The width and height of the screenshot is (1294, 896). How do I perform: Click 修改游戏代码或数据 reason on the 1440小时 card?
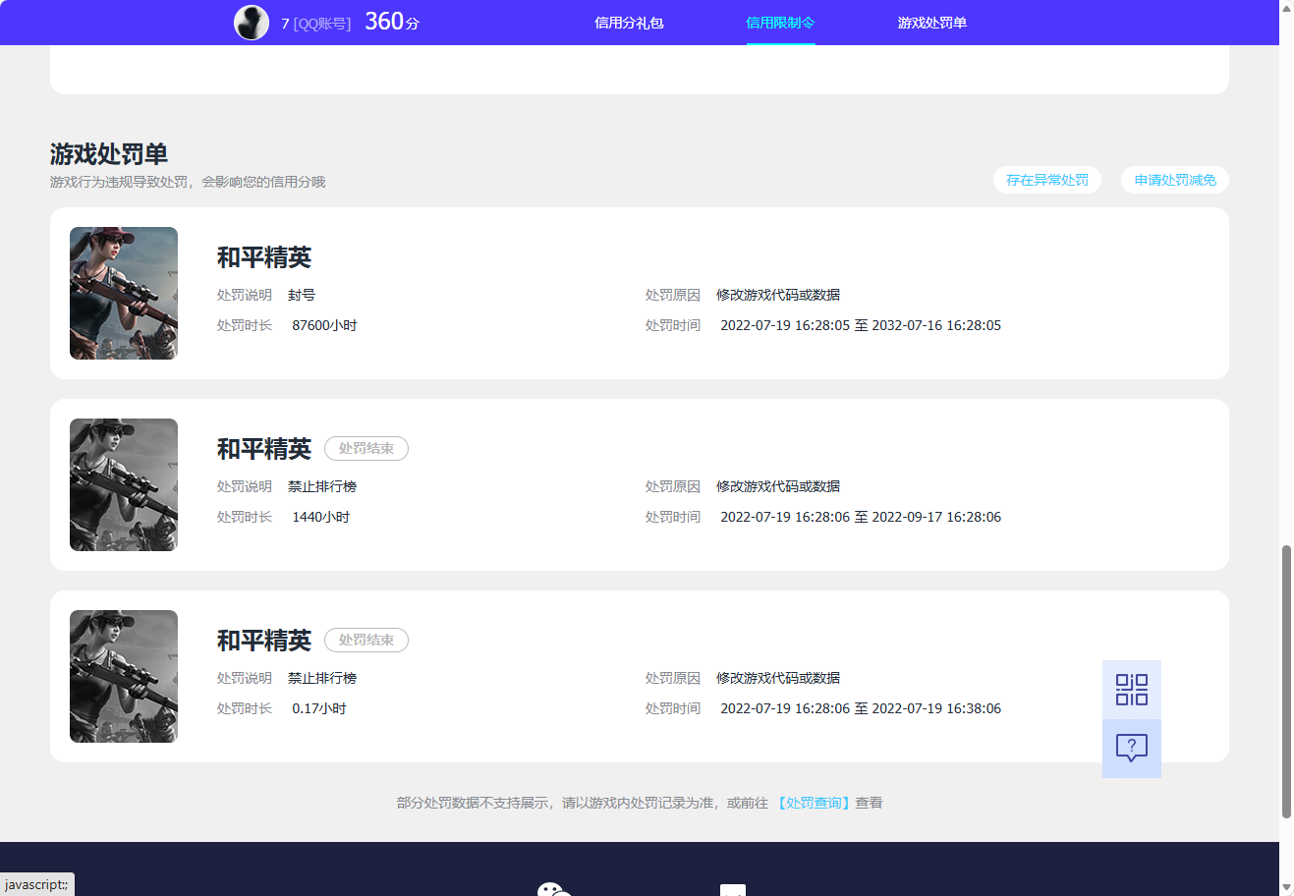(778, 486)
